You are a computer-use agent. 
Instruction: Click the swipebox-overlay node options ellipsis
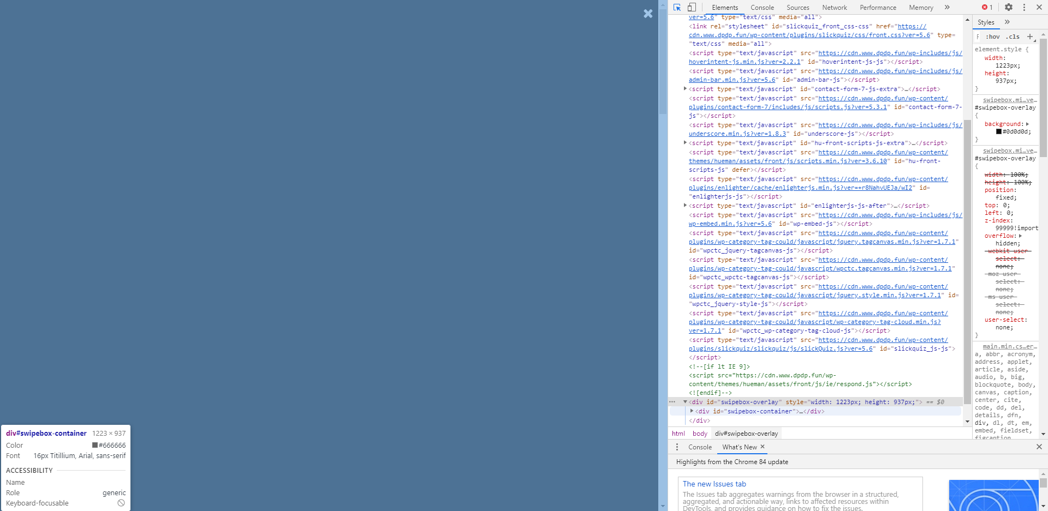[672, 402]
